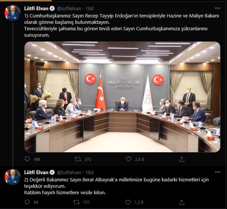Share the first tweet via share icon
227x209 pixels.
point(182,159)
